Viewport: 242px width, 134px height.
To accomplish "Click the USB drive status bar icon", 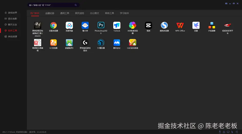I will (220, 132).
